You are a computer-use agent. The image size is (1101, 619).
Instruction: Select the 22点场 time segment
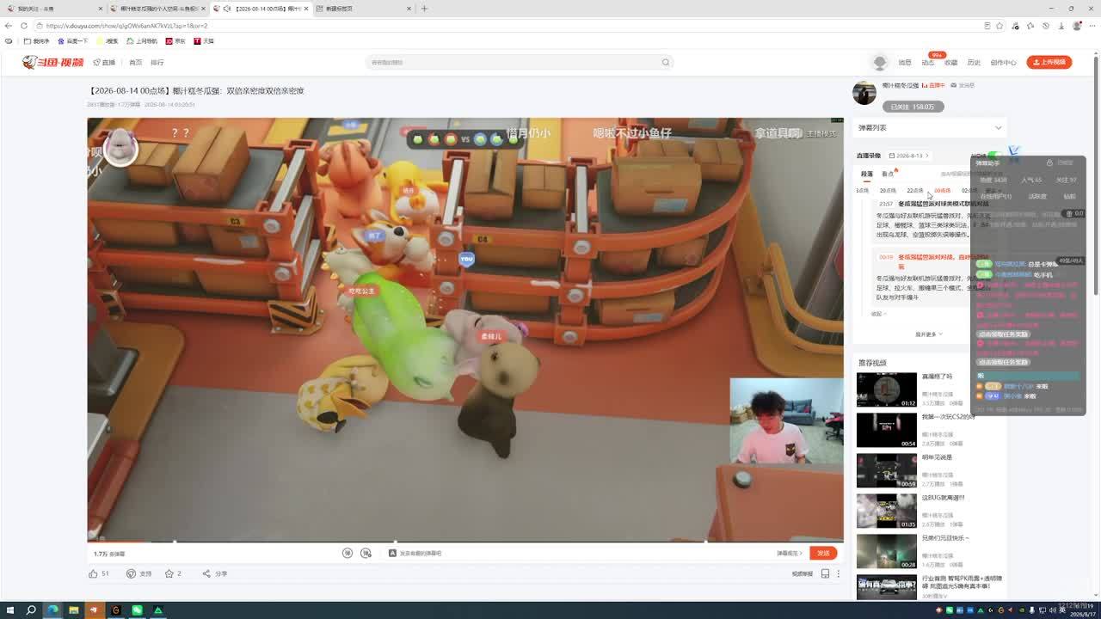pyautogui.click(x=915, y=191)
